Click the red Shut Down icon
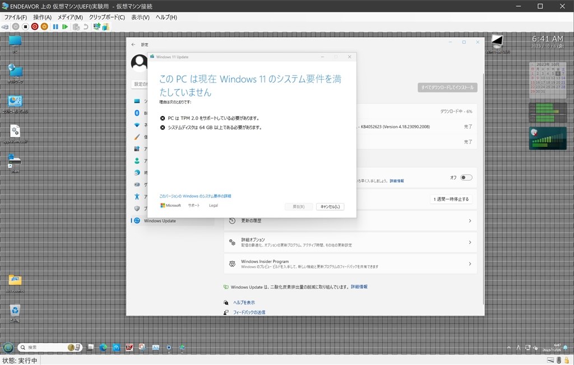Screen dimensions: 574x365 click(x=35, y=27)
